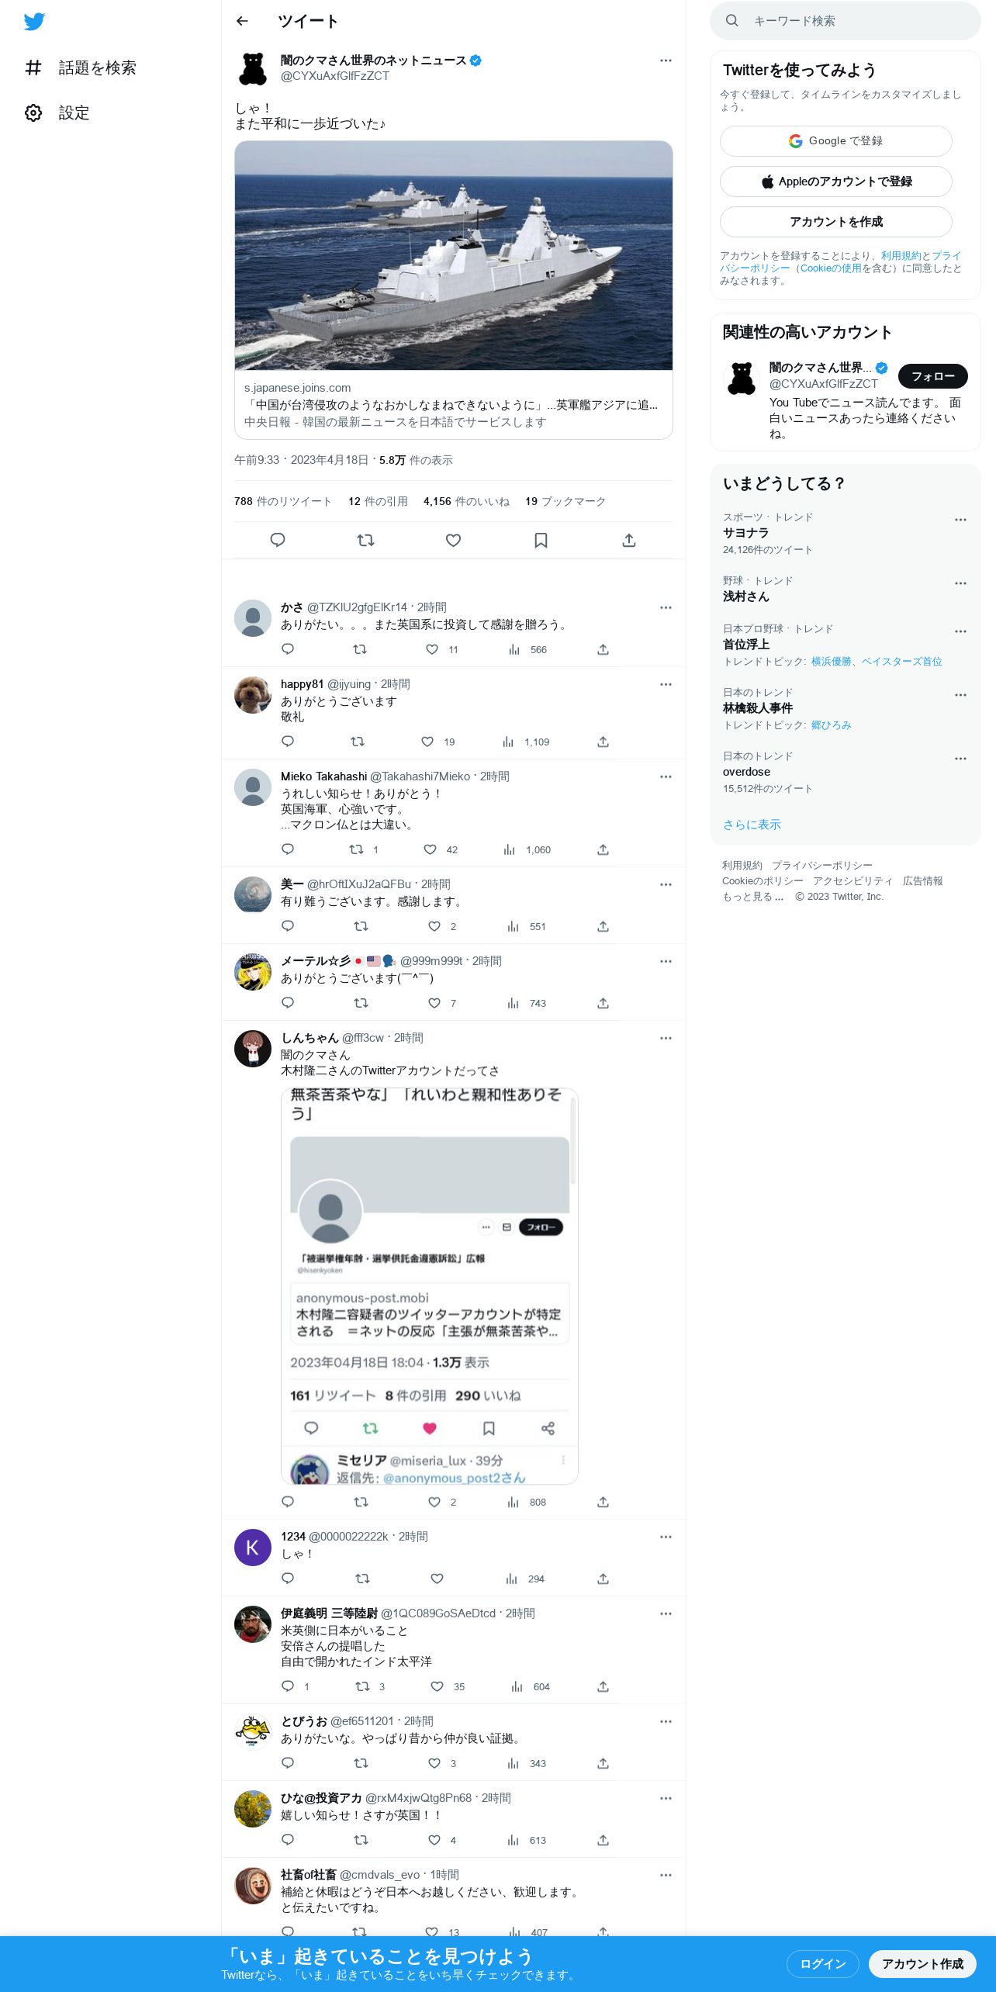Open more menu on Mieko Takahashi's reply
Screen dimensions: 996x1992
(x=666, y=776)
